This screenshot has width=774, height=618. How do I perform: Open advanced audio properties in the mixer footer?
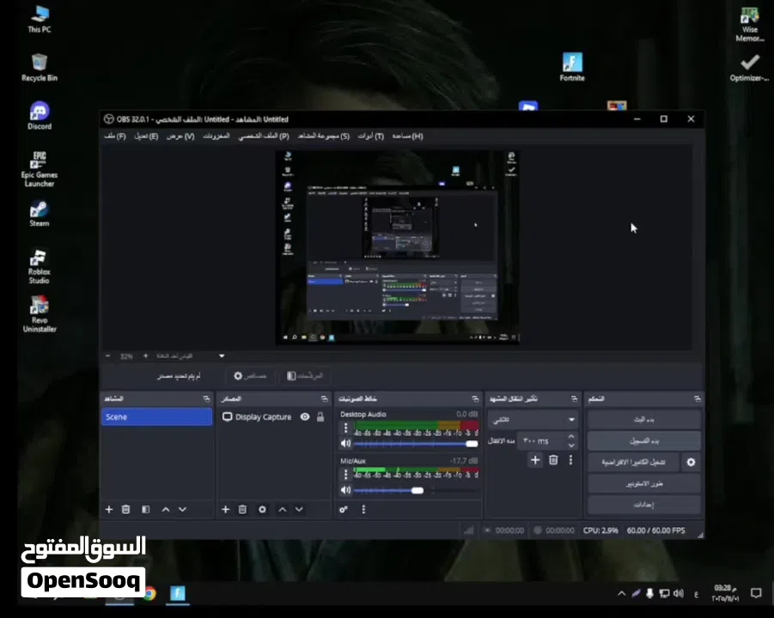(x=344, y=509)
